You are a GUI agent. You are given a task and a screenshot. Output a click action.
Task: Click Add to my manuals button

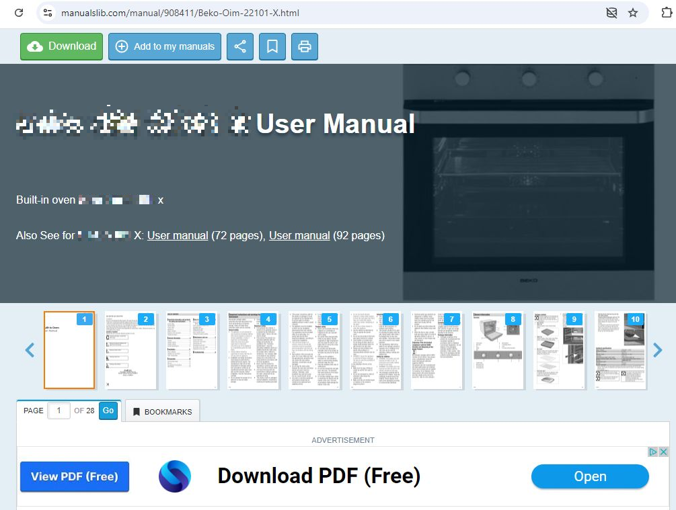[x=165, y=46]
